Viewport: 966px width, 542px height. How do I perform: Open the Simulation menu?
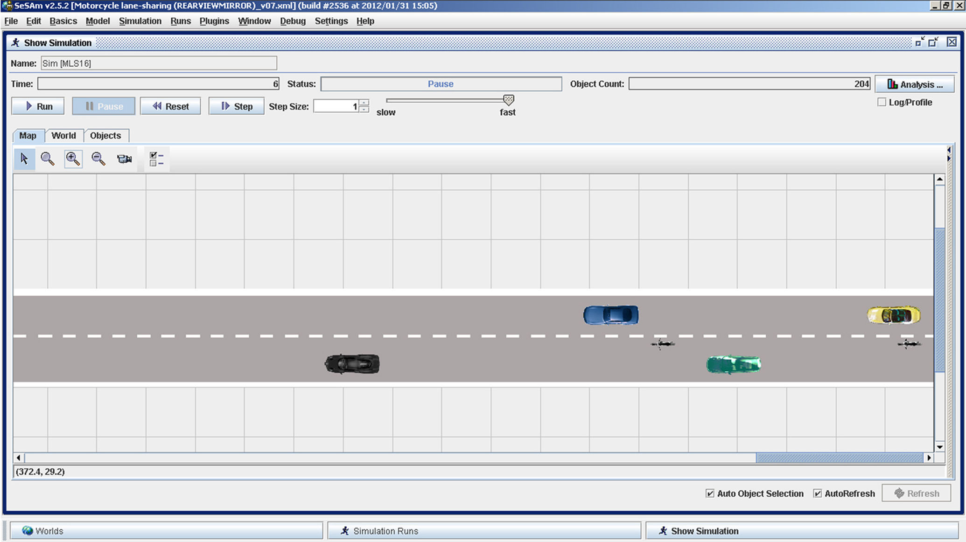[x=140, y=21]
